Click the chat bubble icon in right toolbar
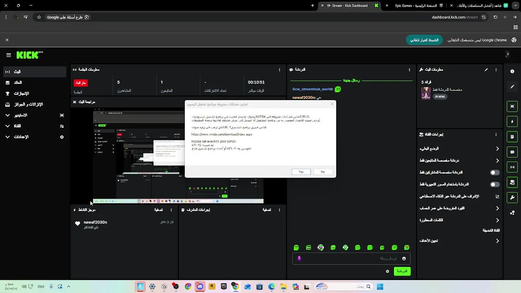The image size is (521, 293). (x=512, y=152)
